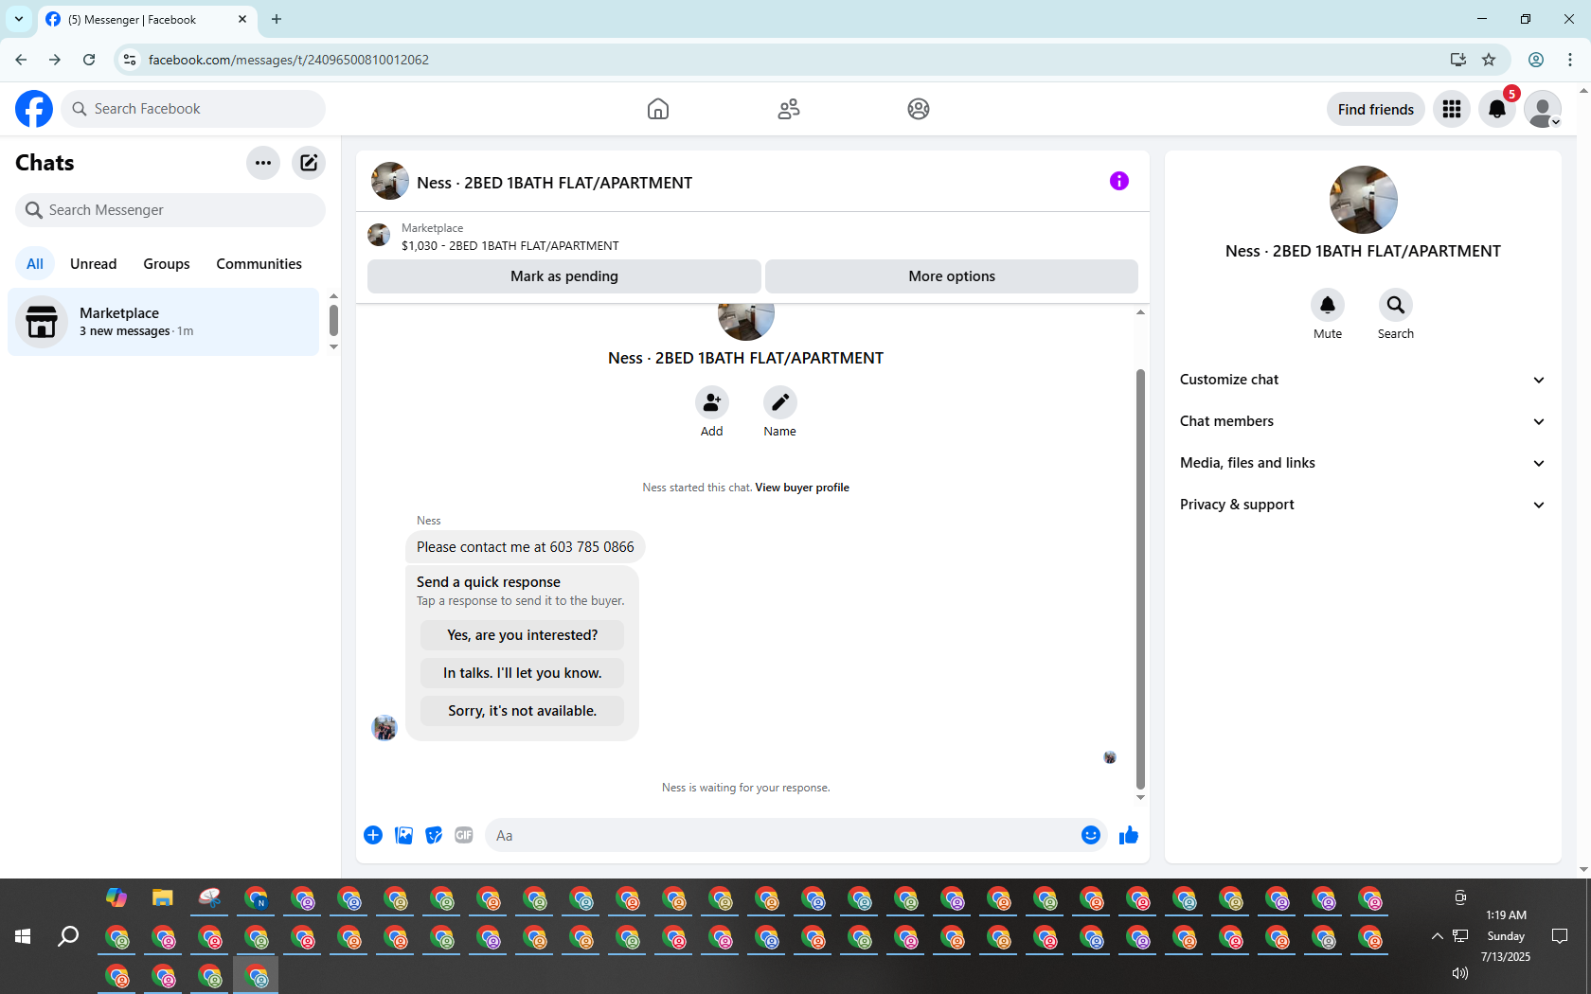Click the More options button
The width and height of the screenshot is (1591, 994).
pos(952,276)
